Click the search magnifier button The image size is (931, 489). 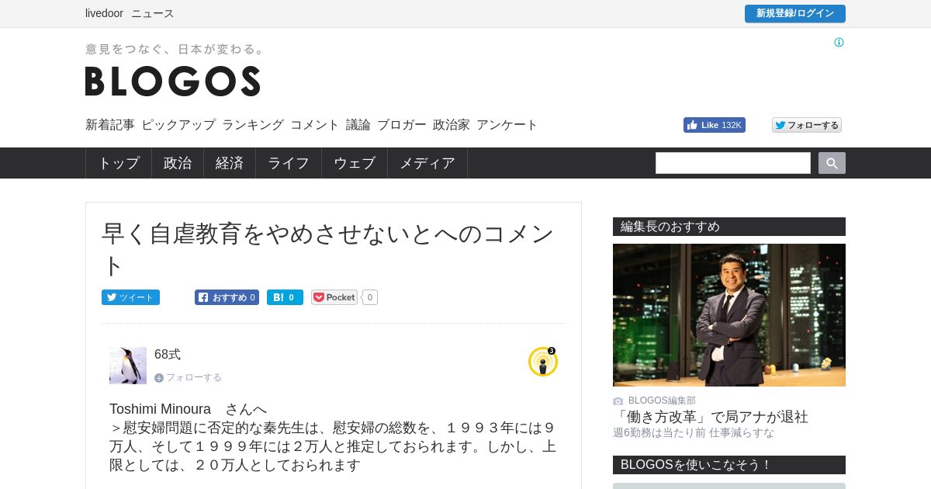(x=832, y=163)
